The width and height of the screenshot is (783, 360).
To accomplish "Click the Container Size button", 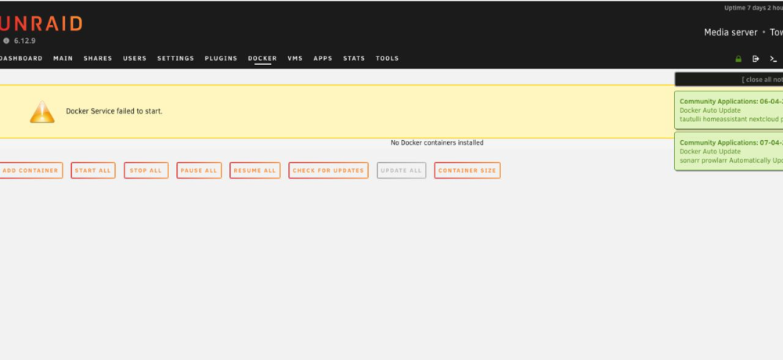I will tap(467, 171).
